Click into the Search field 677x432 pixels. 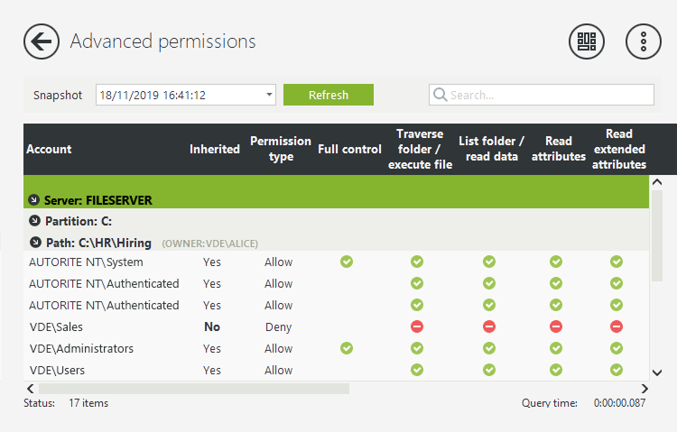[549, 95]
